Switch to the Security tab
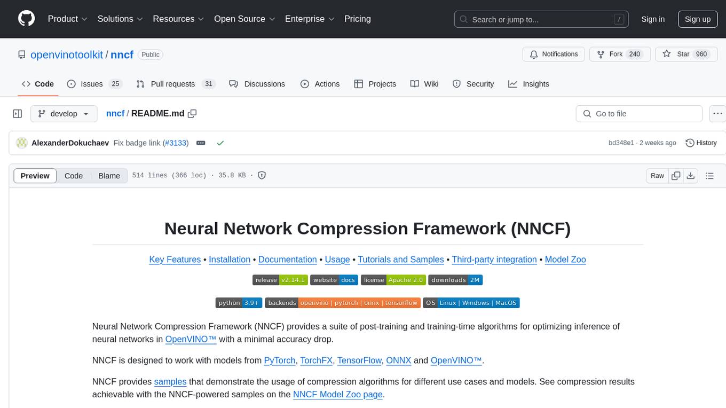This screenshot has height=408, width=726. point(473,84)
